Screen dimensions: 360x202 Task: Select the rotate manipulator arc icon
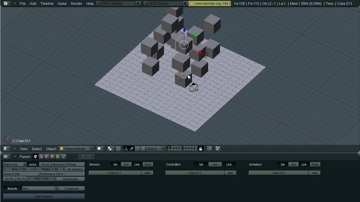(x=137, y=149)
